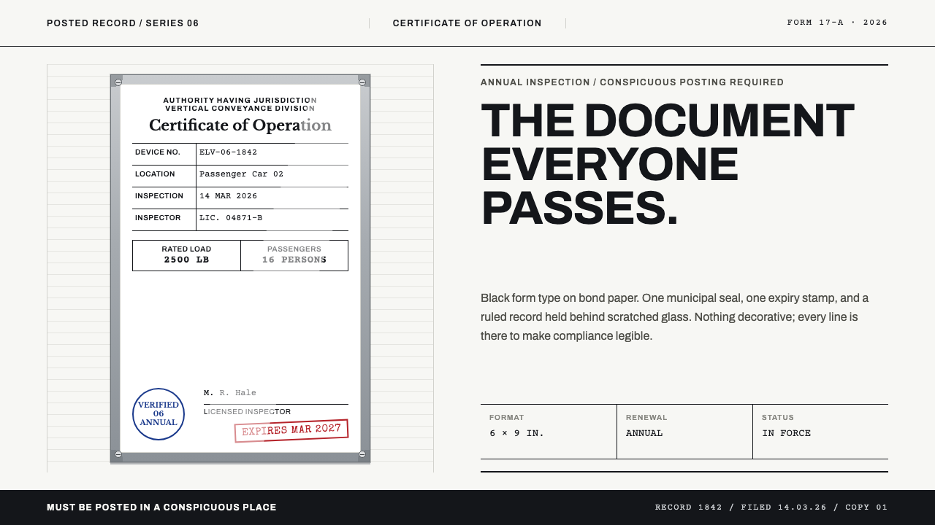This screenshot has height=525, width=935.
Task: Click the location value Passenger Car 02
Action: [x=241, y=174]
